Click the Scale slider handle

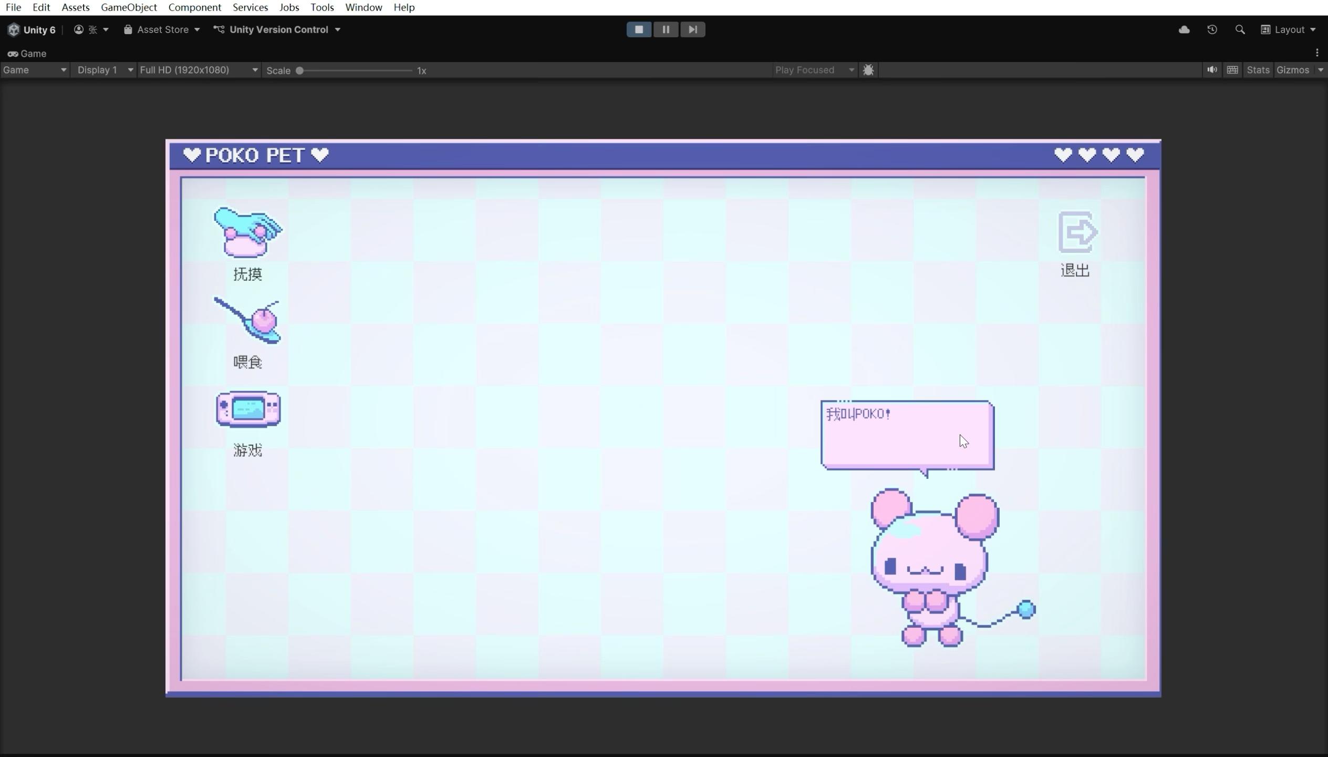tap(299, 70)
